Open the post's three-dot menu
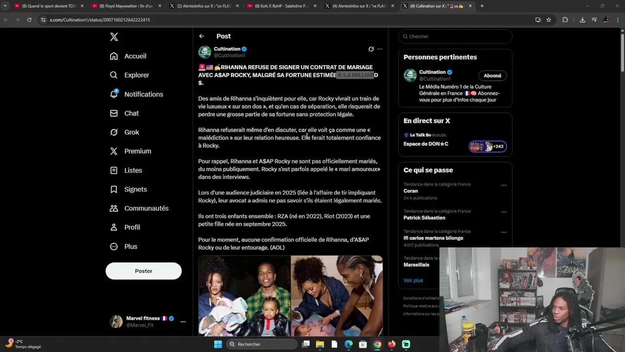 point(380,49)
